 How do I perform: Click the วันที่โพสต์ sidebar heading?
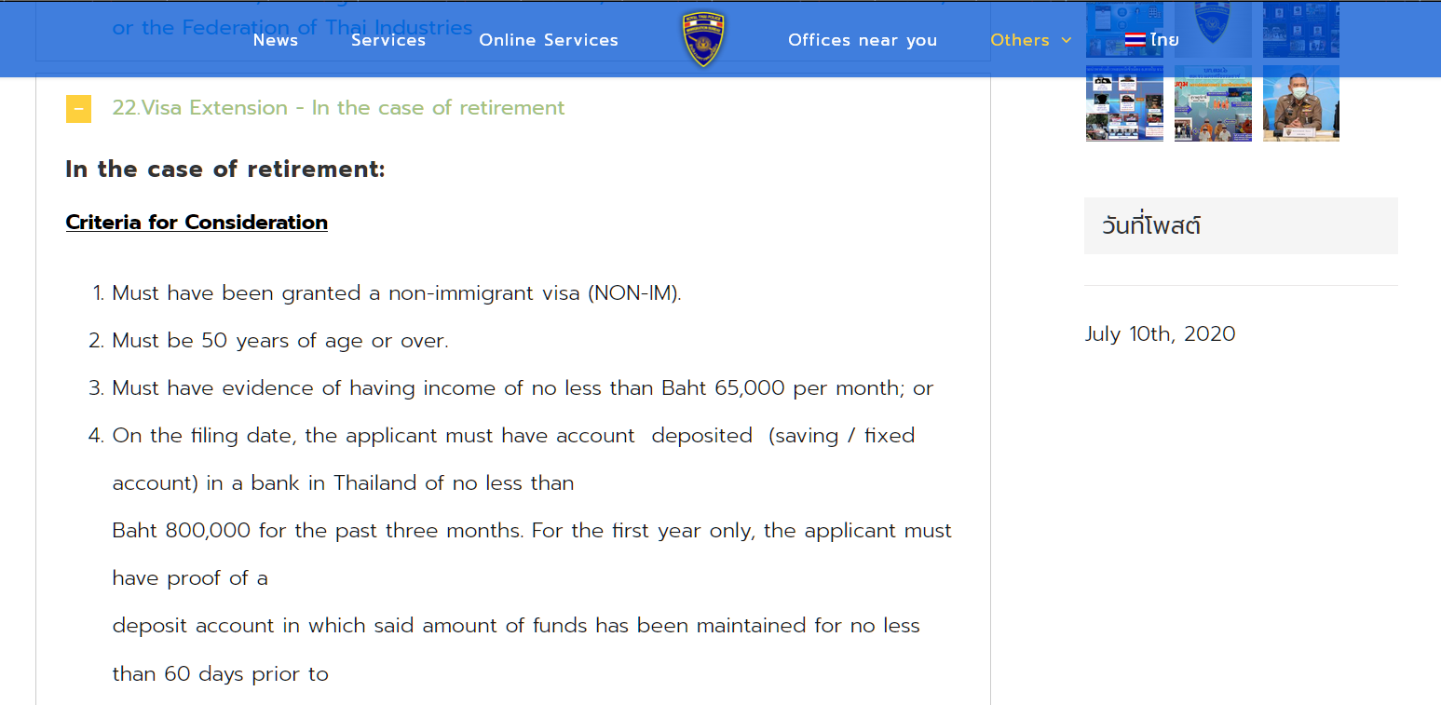pos(1151,226)
